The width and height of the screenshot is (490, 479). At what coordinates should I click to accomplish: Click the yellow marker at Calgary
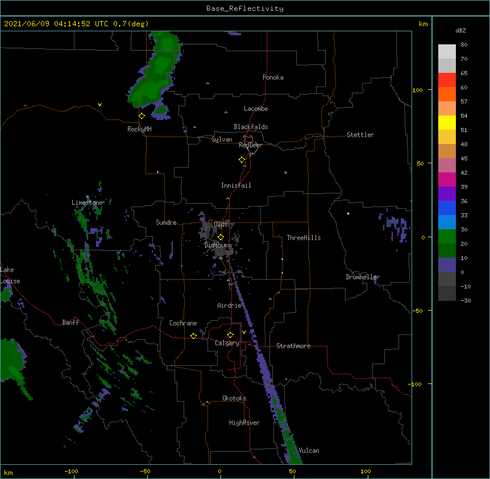pyautogui.click(x=230, y=335)
